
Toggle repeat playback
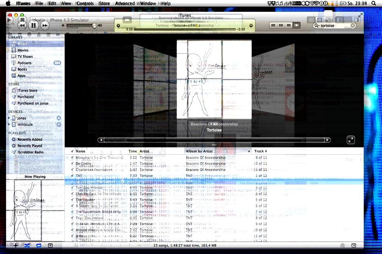[x=39, y=245]
